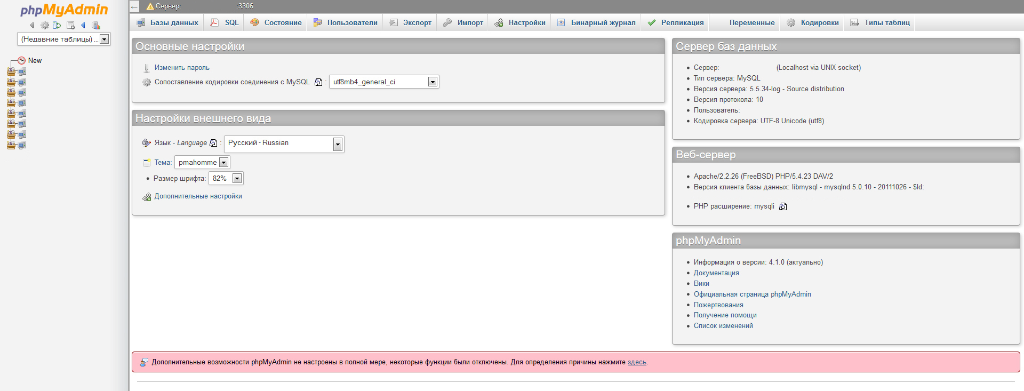The image size is (1024, 391).
Task: Click the text Версия протокола: 10
Action: click(728, 100)
